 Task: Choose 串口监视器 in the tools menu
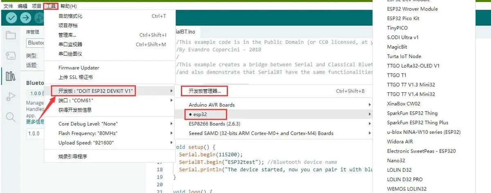click(x=70, y=44)
